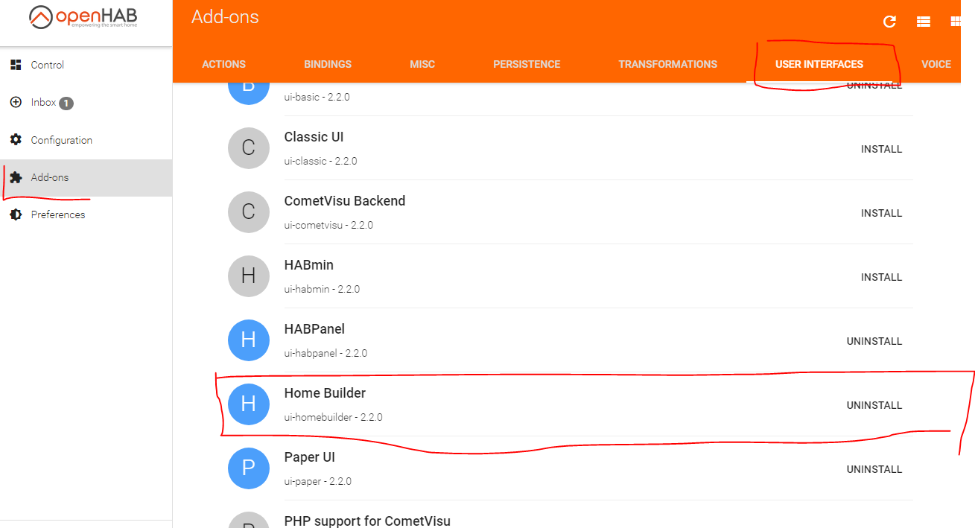Click the Home Builder letter avatar
This screenshot has height=528, width=975.
coord(249,404)
